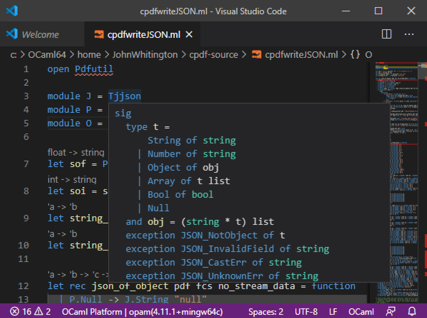Click the feedback icon in the status bar
This screenshot has height=318, width=427.
click(x=391, y=312)
